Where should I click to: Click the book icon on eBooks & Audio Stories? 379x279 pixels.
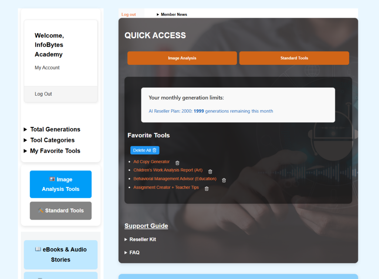click(x=38, y=250)
